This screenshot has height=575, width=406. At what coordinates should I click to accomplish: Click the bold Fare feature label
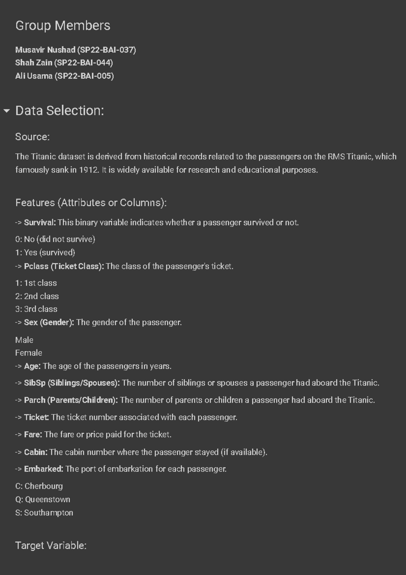[x=33, y=434]
